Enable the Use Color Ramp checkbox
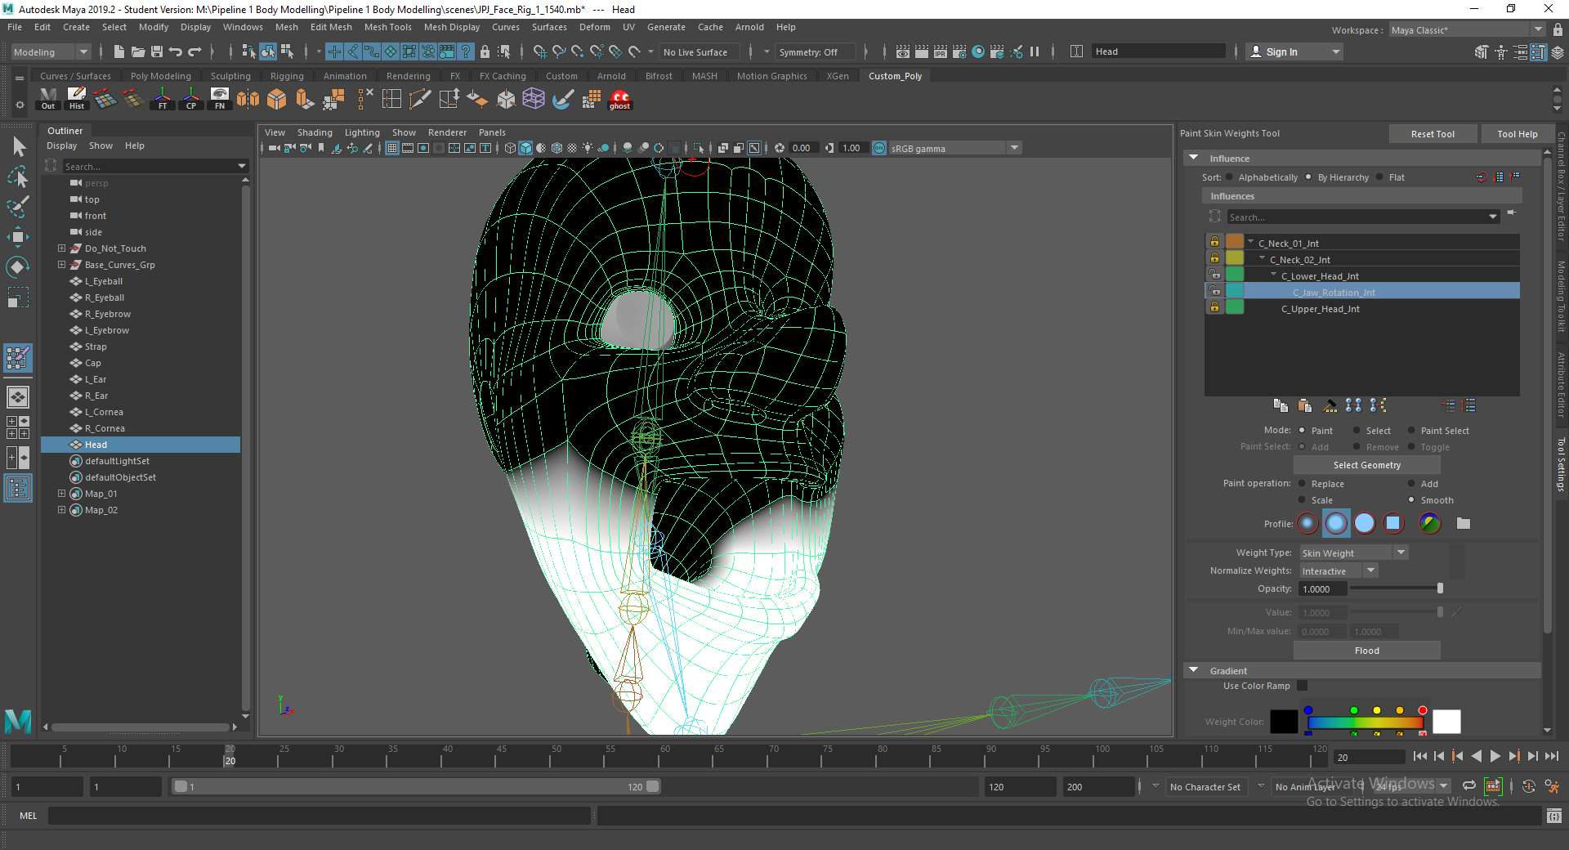1569x850 pixels. coord(1303,686)
